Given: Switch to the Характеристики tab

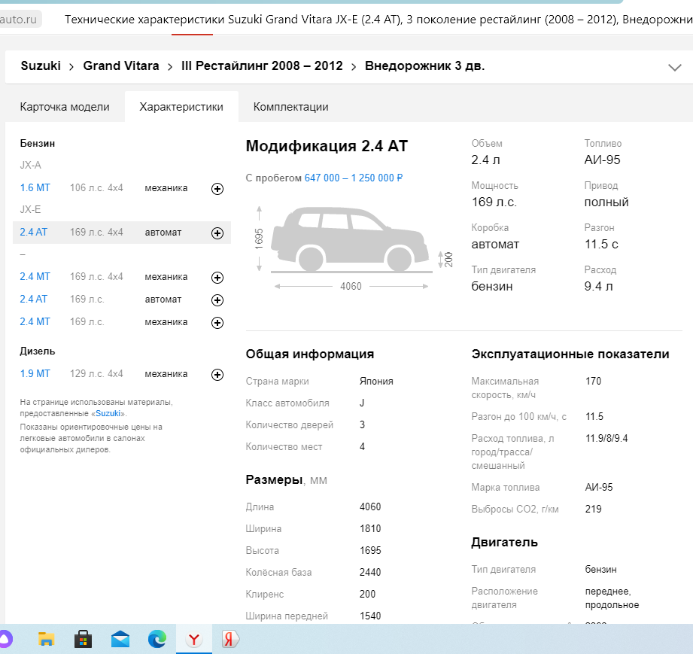Looking at the screenshot, I should 181,107.
